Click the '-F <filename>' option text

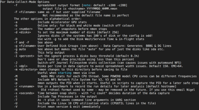[x=25, y=12]
